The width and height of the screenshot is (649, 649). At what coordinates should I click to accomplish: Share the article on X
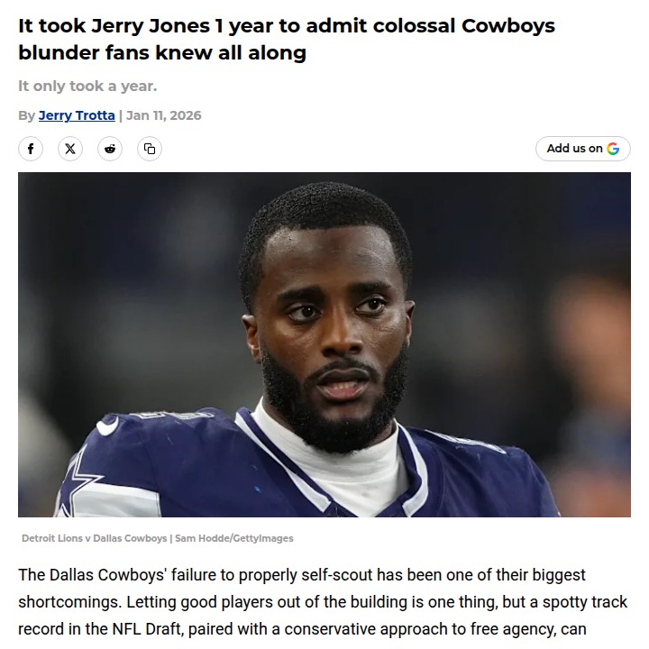70,149
